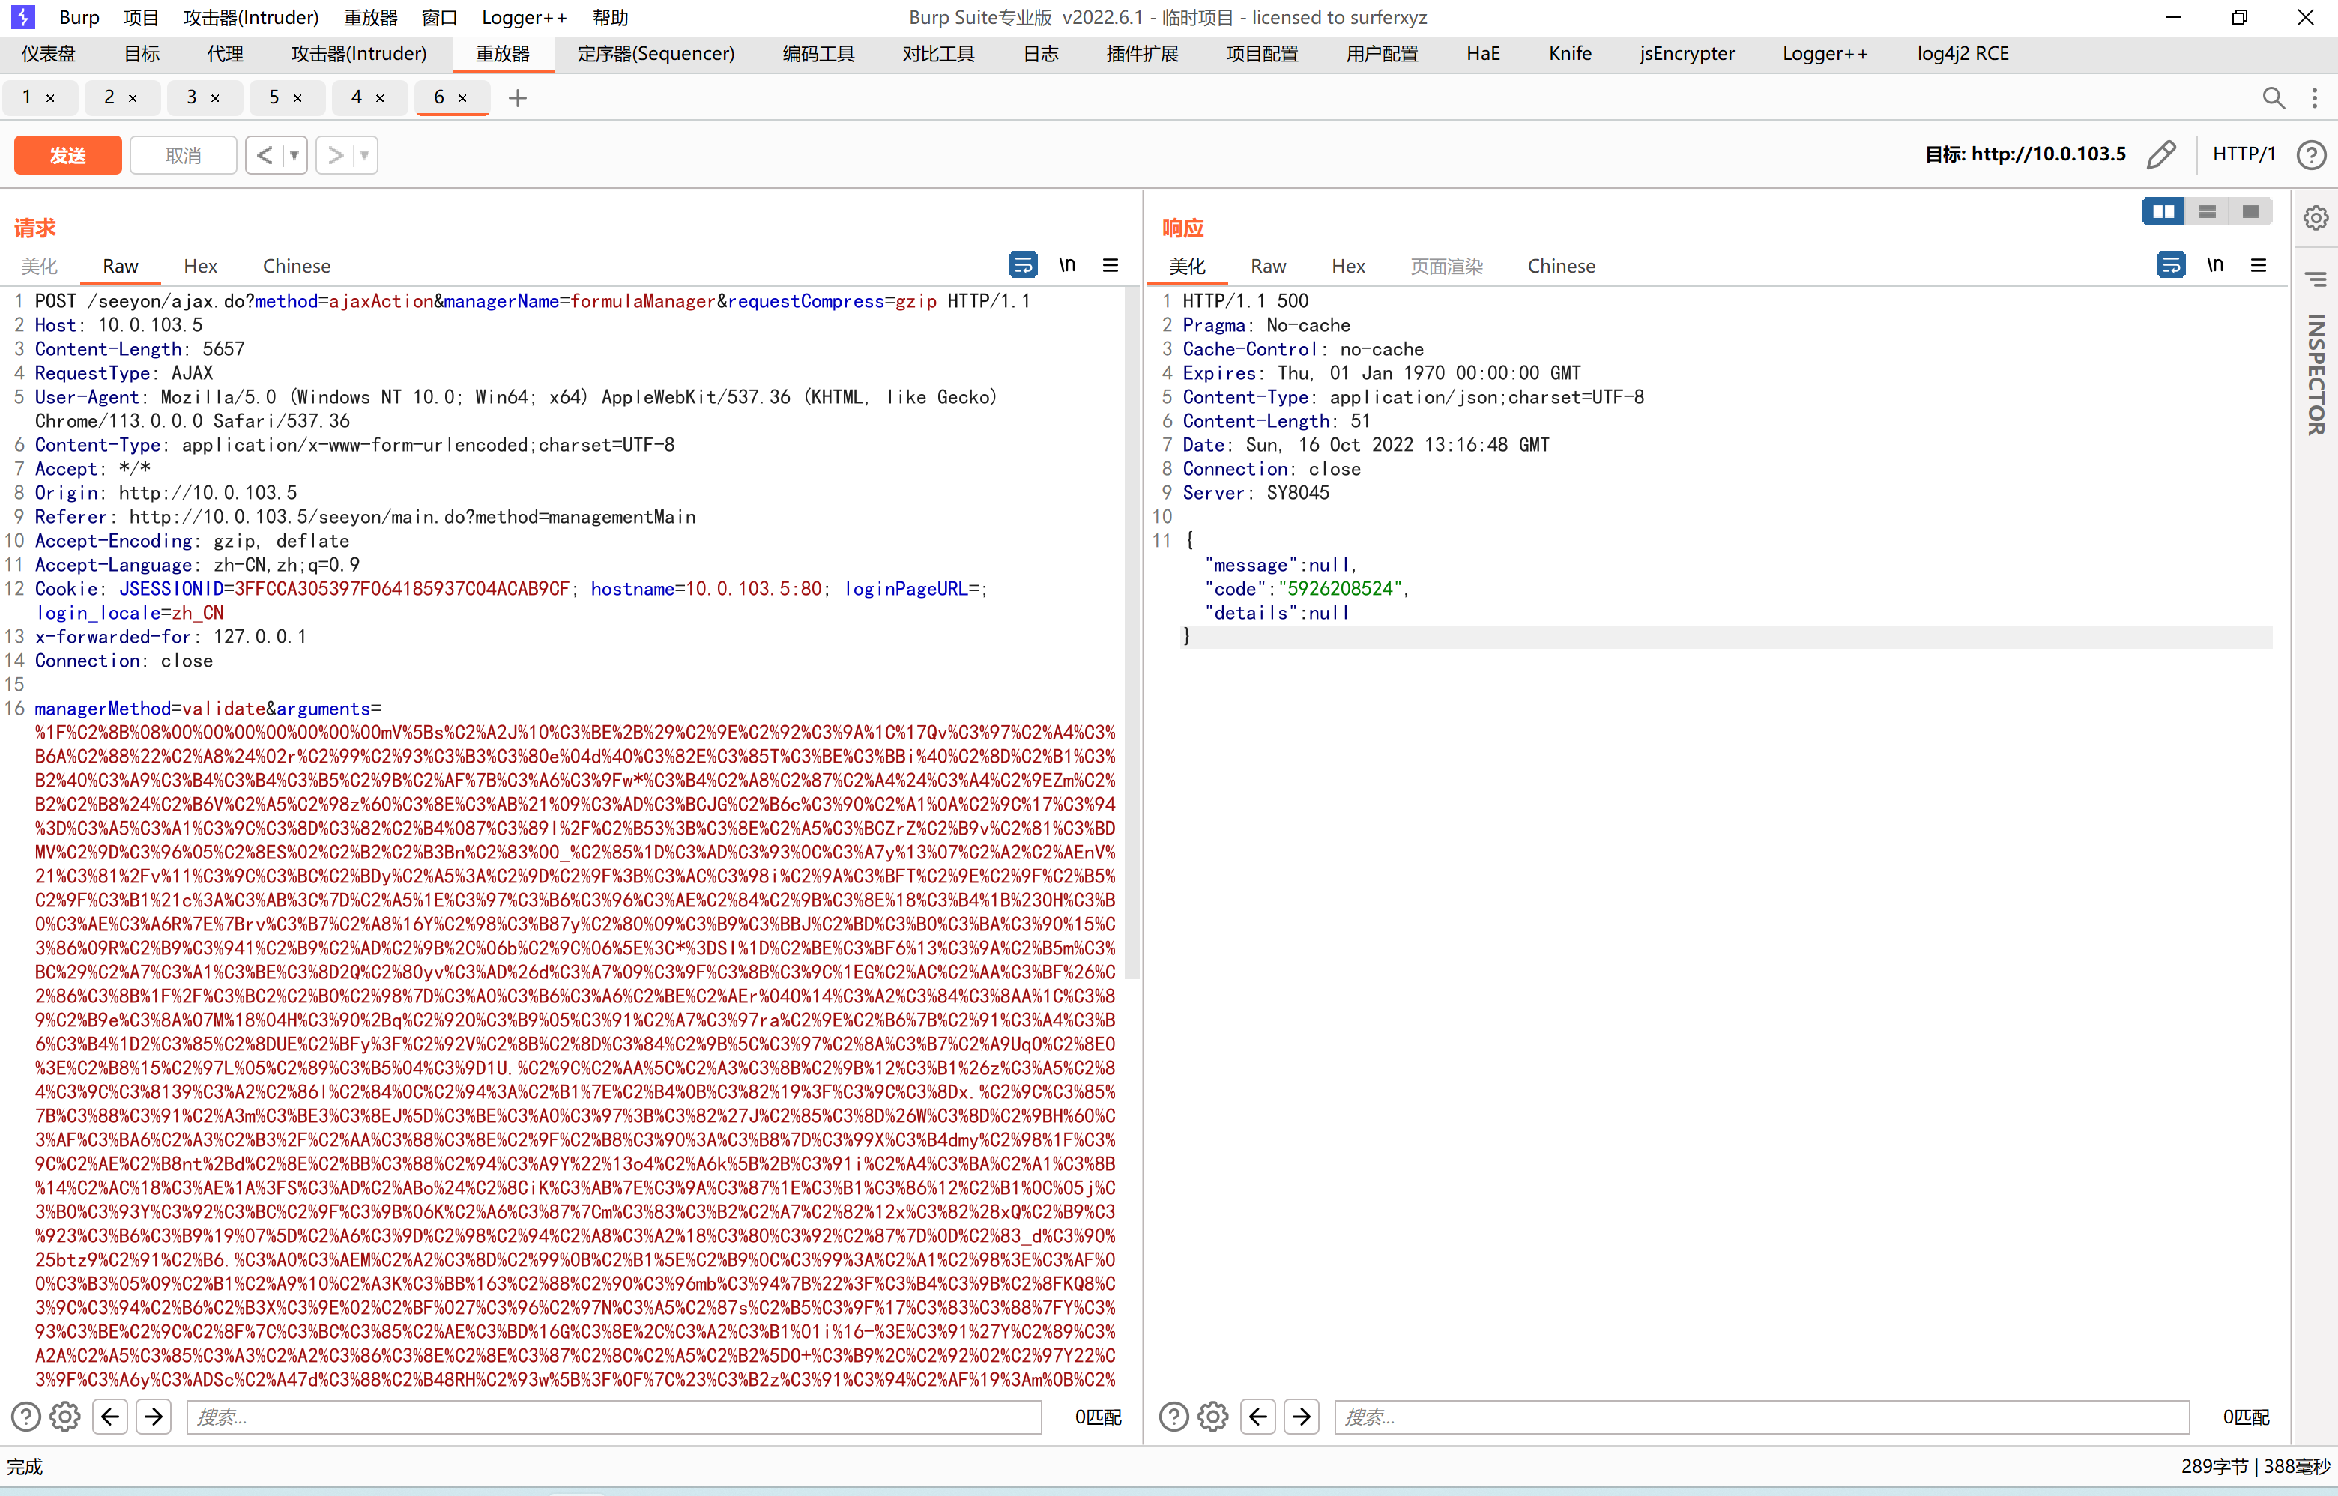
Task: Jump to next response search match
Action: pyautogui.click(x=1301, y=1417)
